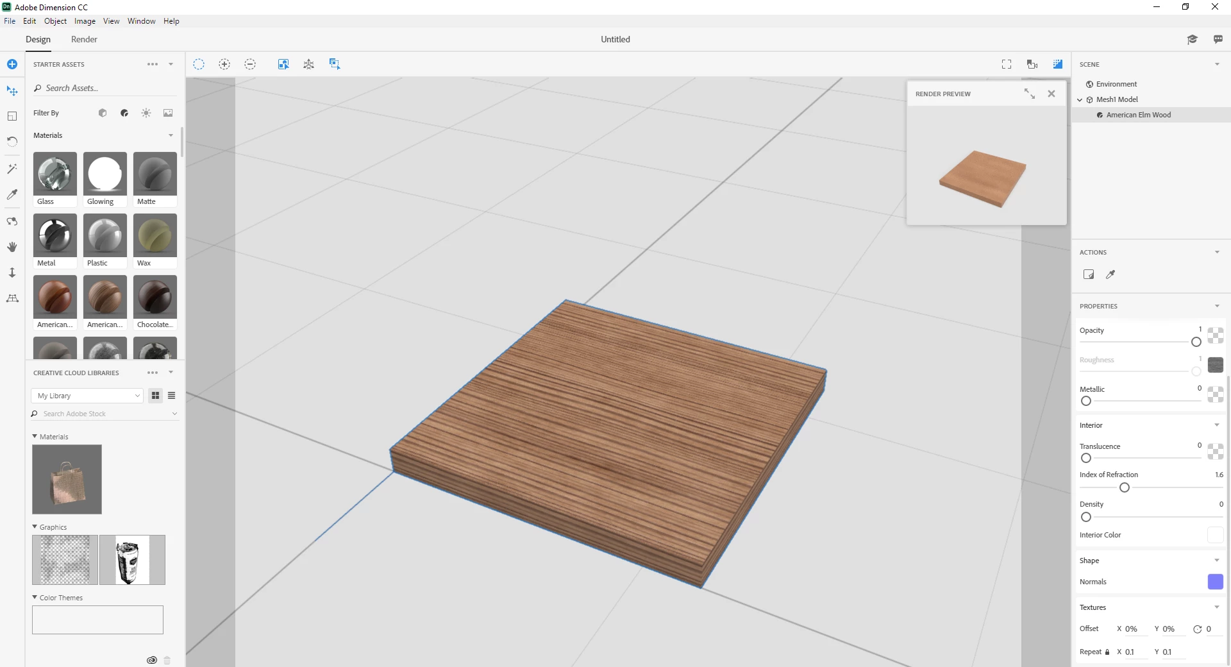Click the Opacity slider handle
Viewport: 1231px width, 667px height.
pyautogui.click(x=1196, y=342)
